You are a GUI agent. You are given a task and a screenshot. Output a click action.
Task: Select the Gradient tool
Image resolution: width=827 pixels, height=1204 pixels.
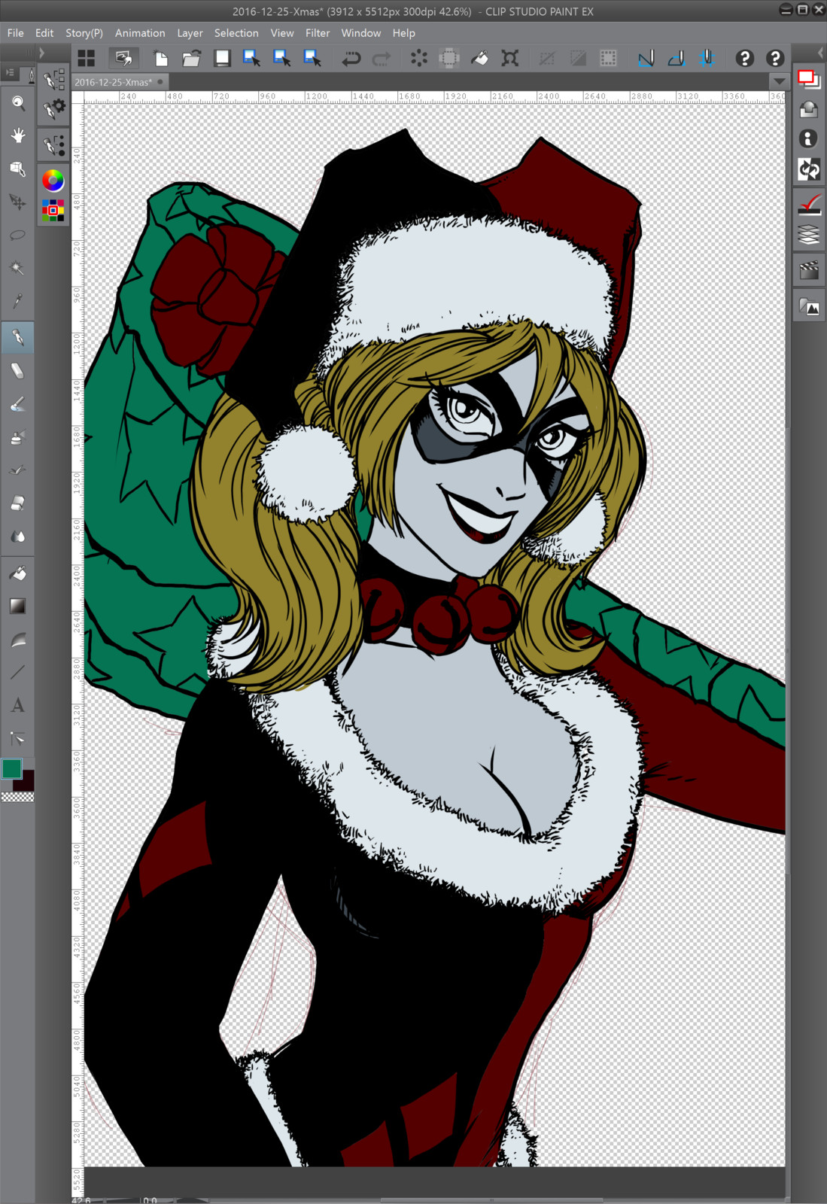[18, 607]
